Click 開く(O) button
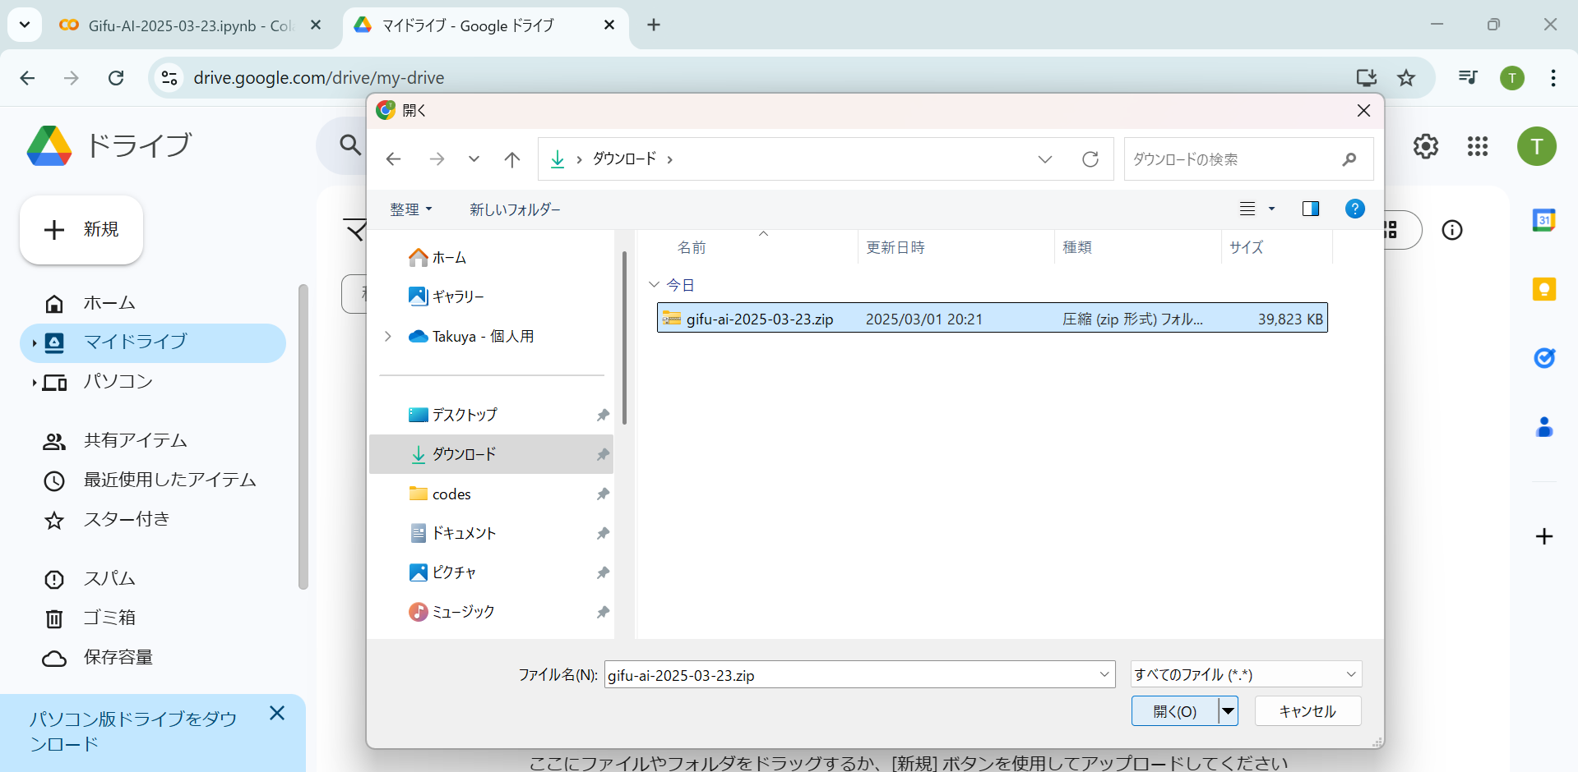 pos(1175,711)
